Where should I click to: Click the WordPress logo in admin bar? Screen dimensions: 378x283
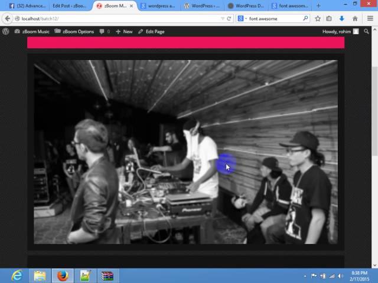6,31
